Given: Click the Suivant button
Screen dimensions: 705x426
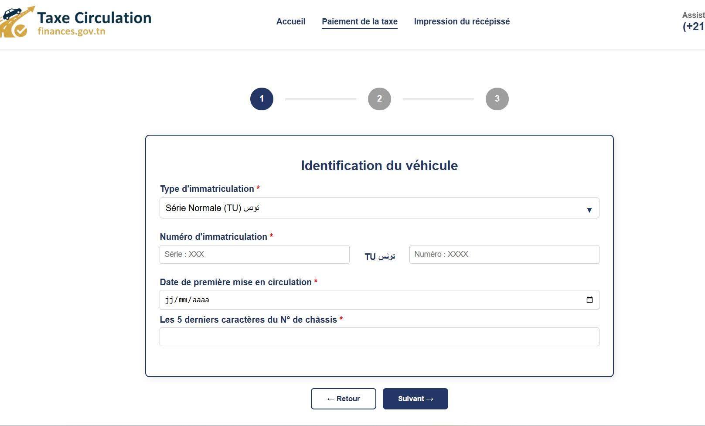Looking at the screenshot, I should coord(415,399).
